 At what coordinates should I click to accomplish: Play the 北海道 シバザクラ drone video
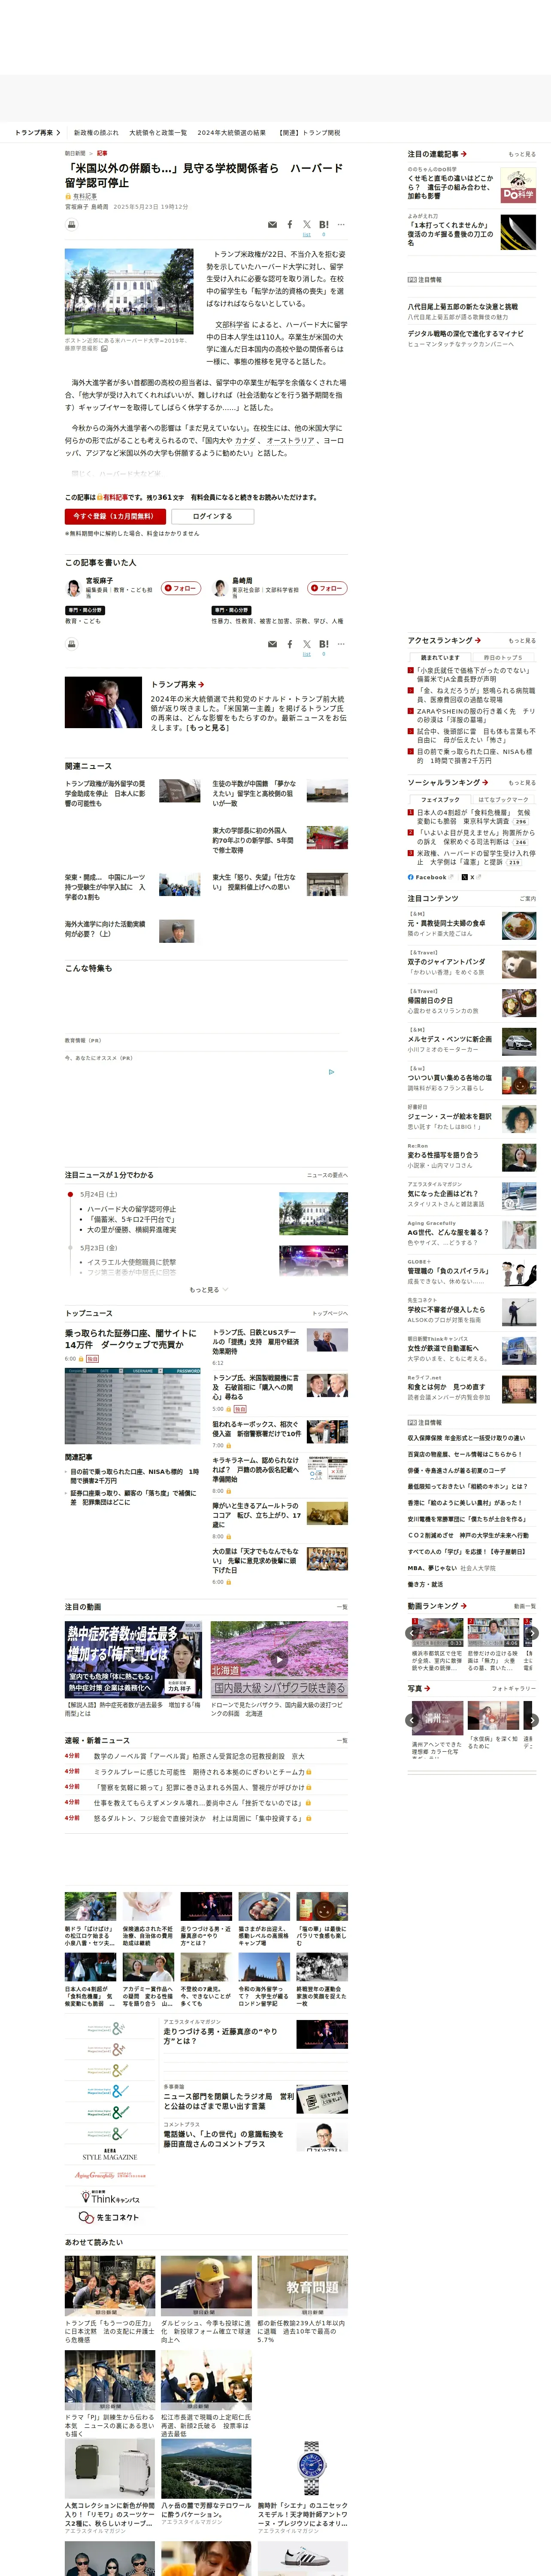(279, 1660)
